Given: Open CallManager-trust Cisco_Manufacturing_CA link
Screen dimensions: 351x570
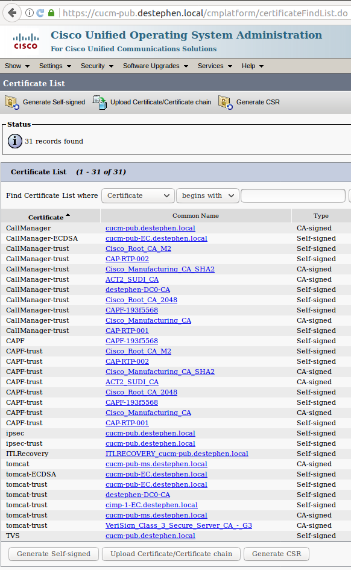Looking at the screenshot, I should (x=148, y=320).
